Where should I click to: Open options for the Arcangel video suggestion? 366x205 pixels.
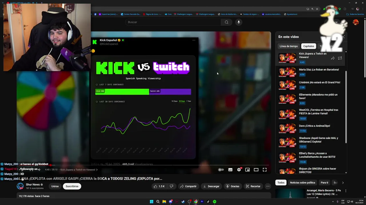[346, 191]
